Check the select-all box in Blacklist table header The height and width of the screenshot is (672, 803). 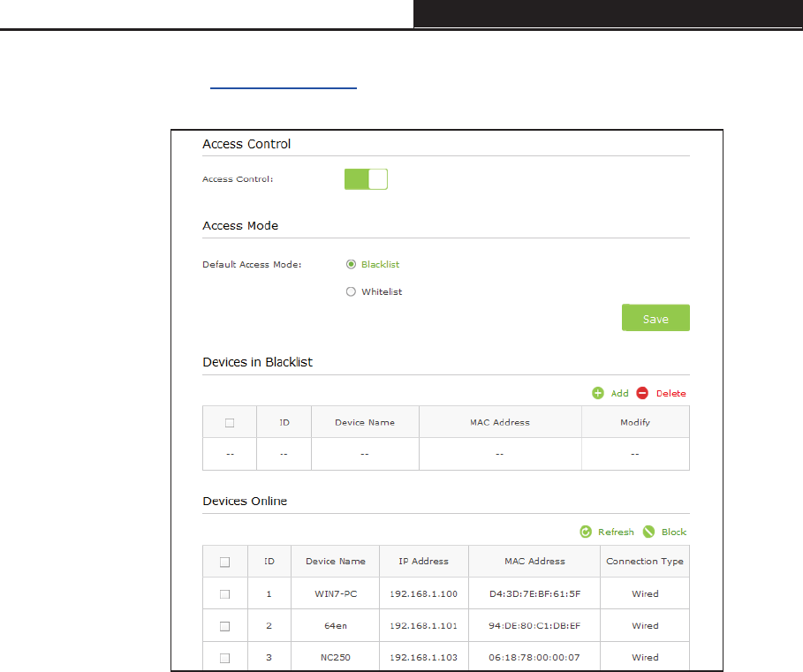click(x=230, y=423)
